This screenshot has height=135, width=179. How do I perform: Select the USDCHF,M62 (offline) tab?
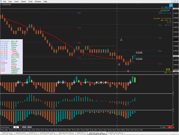(x=97, y=133)
